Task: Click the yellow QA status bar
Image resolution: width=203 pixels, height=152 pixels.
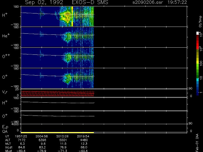Action: click(x=57, y=132)
